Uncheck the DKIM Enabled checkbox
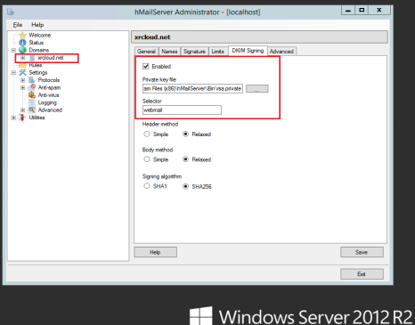The height and width of the screenshot is (325, 415). pyautogui.click(x=146, y=66)
